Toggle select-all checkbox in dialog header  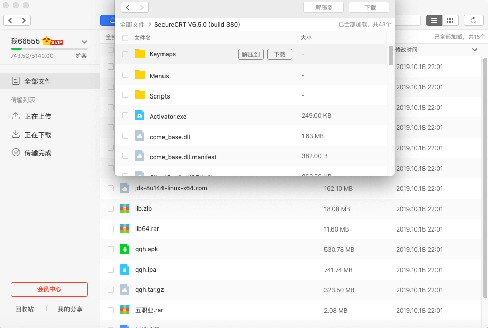(125, 38)
